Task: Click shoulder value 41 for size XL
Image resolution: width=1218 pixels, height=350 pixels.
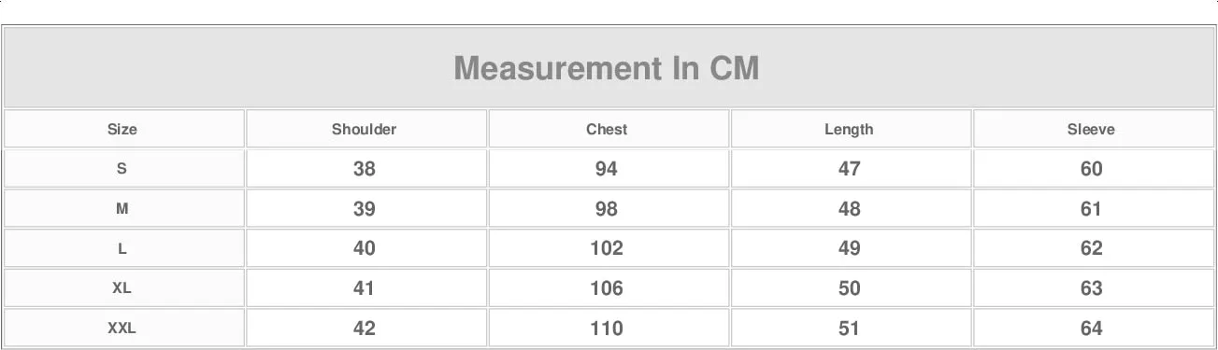Action: tap(365, 288)
